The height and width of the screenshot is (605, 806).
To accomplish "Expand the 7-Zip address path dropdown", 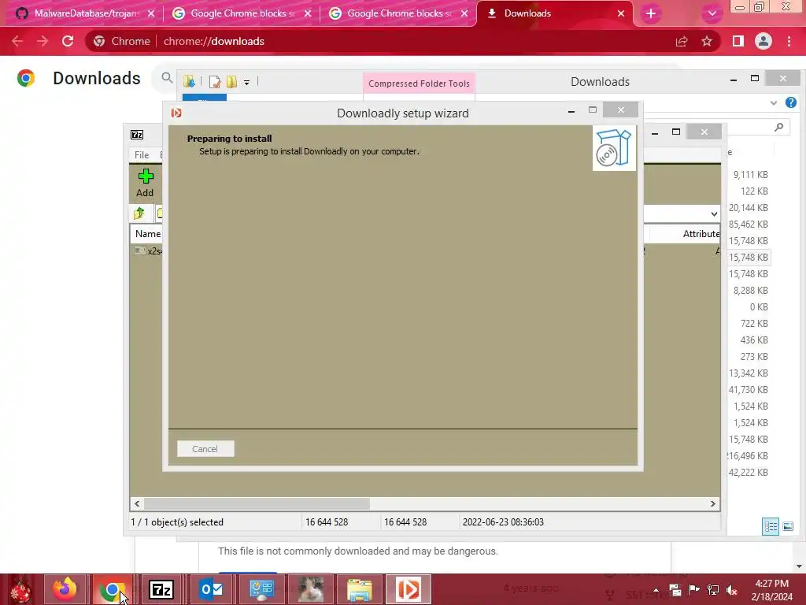I will coord(714,214).
